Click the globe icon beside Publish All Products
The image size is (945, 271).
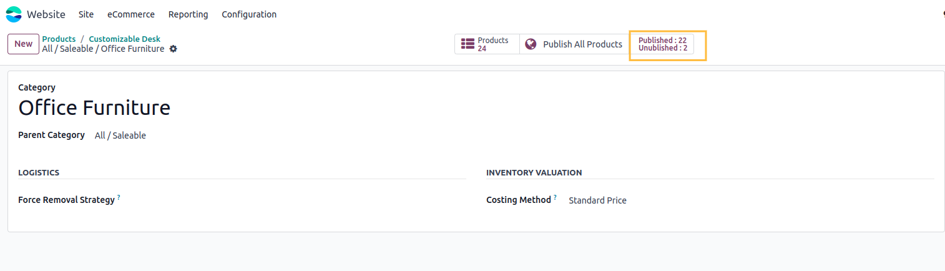(531, 44)
